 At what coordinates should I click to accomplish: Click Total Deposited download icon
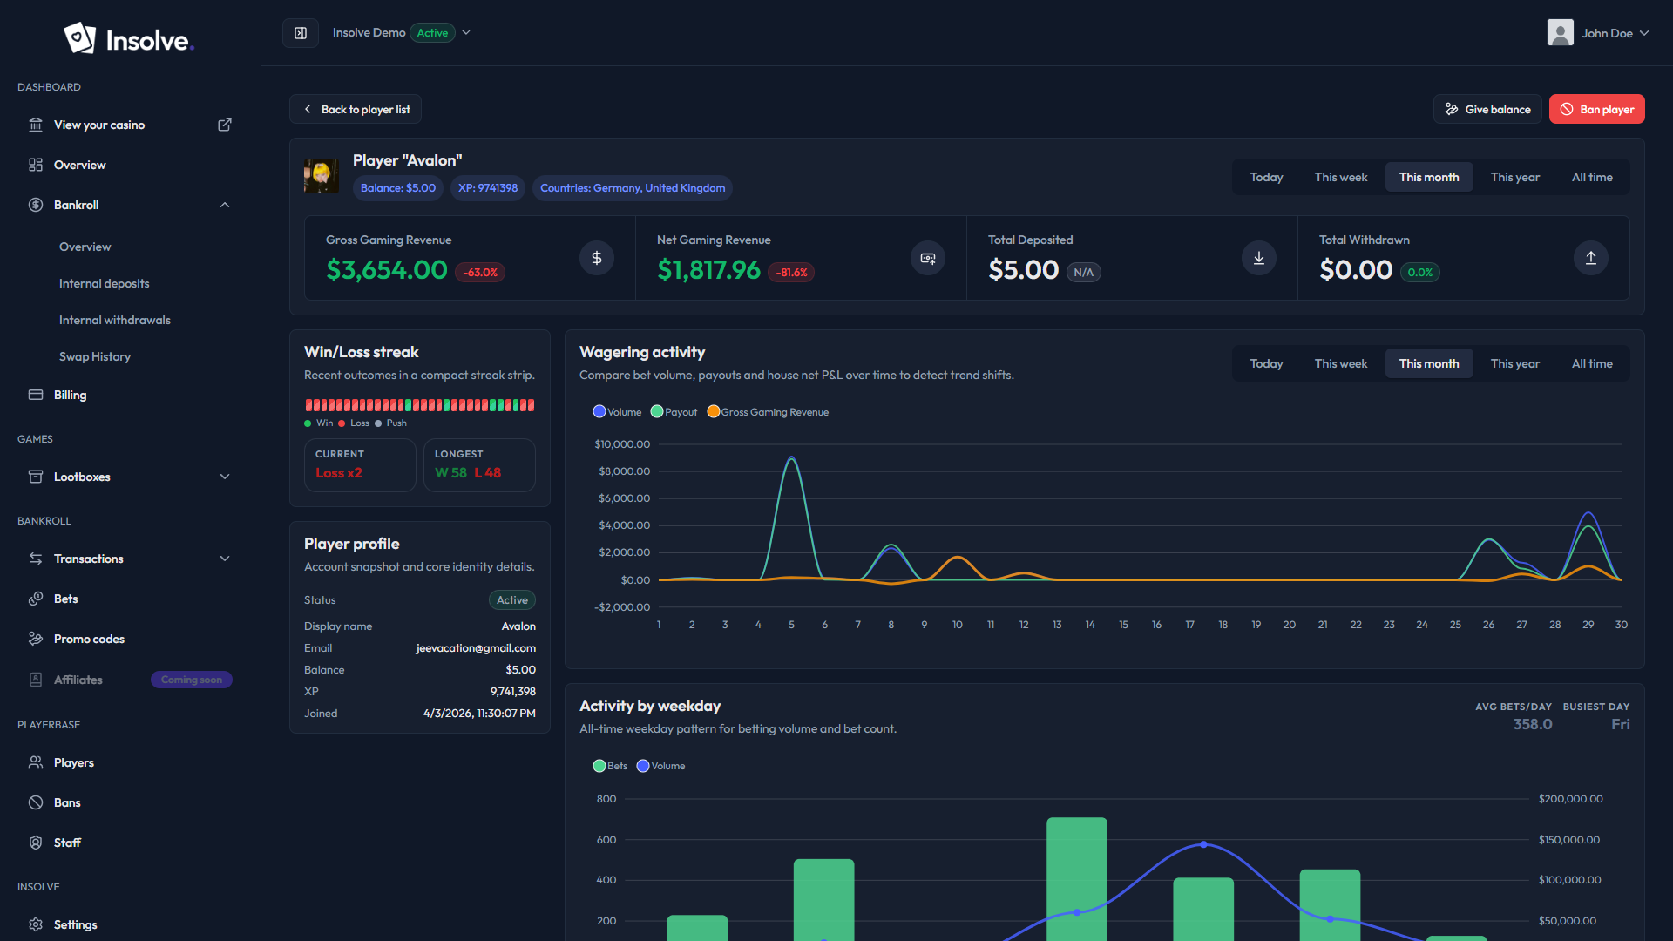pos(1259,258)
